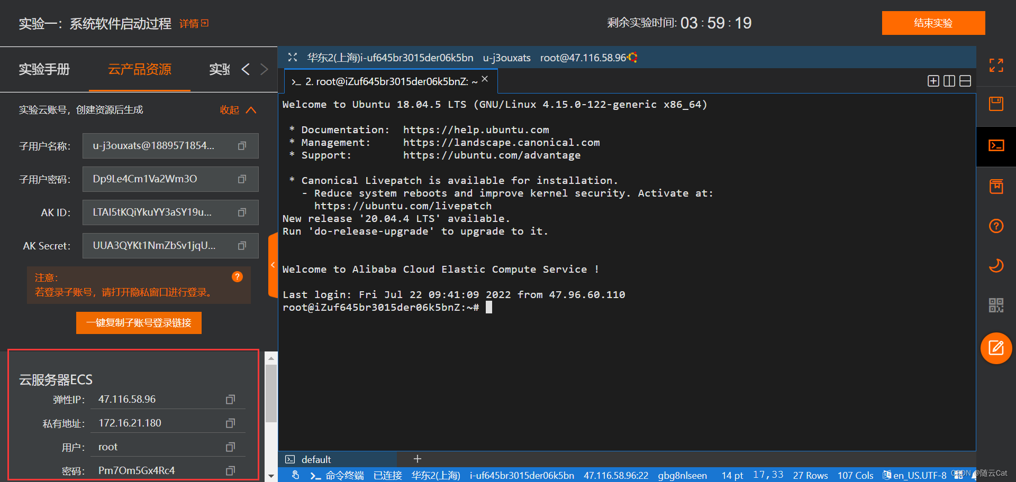This screenshot has width=1016, height=482.
Task: Add a new session next to default
Action: click(418, 459)
